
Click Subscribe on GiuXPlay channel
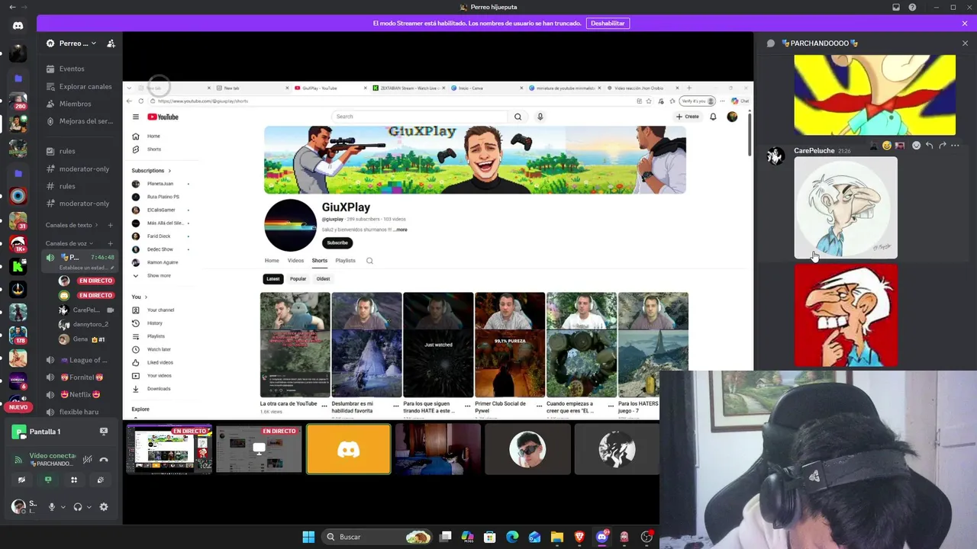pyautogui.click(x=337, y=242)
